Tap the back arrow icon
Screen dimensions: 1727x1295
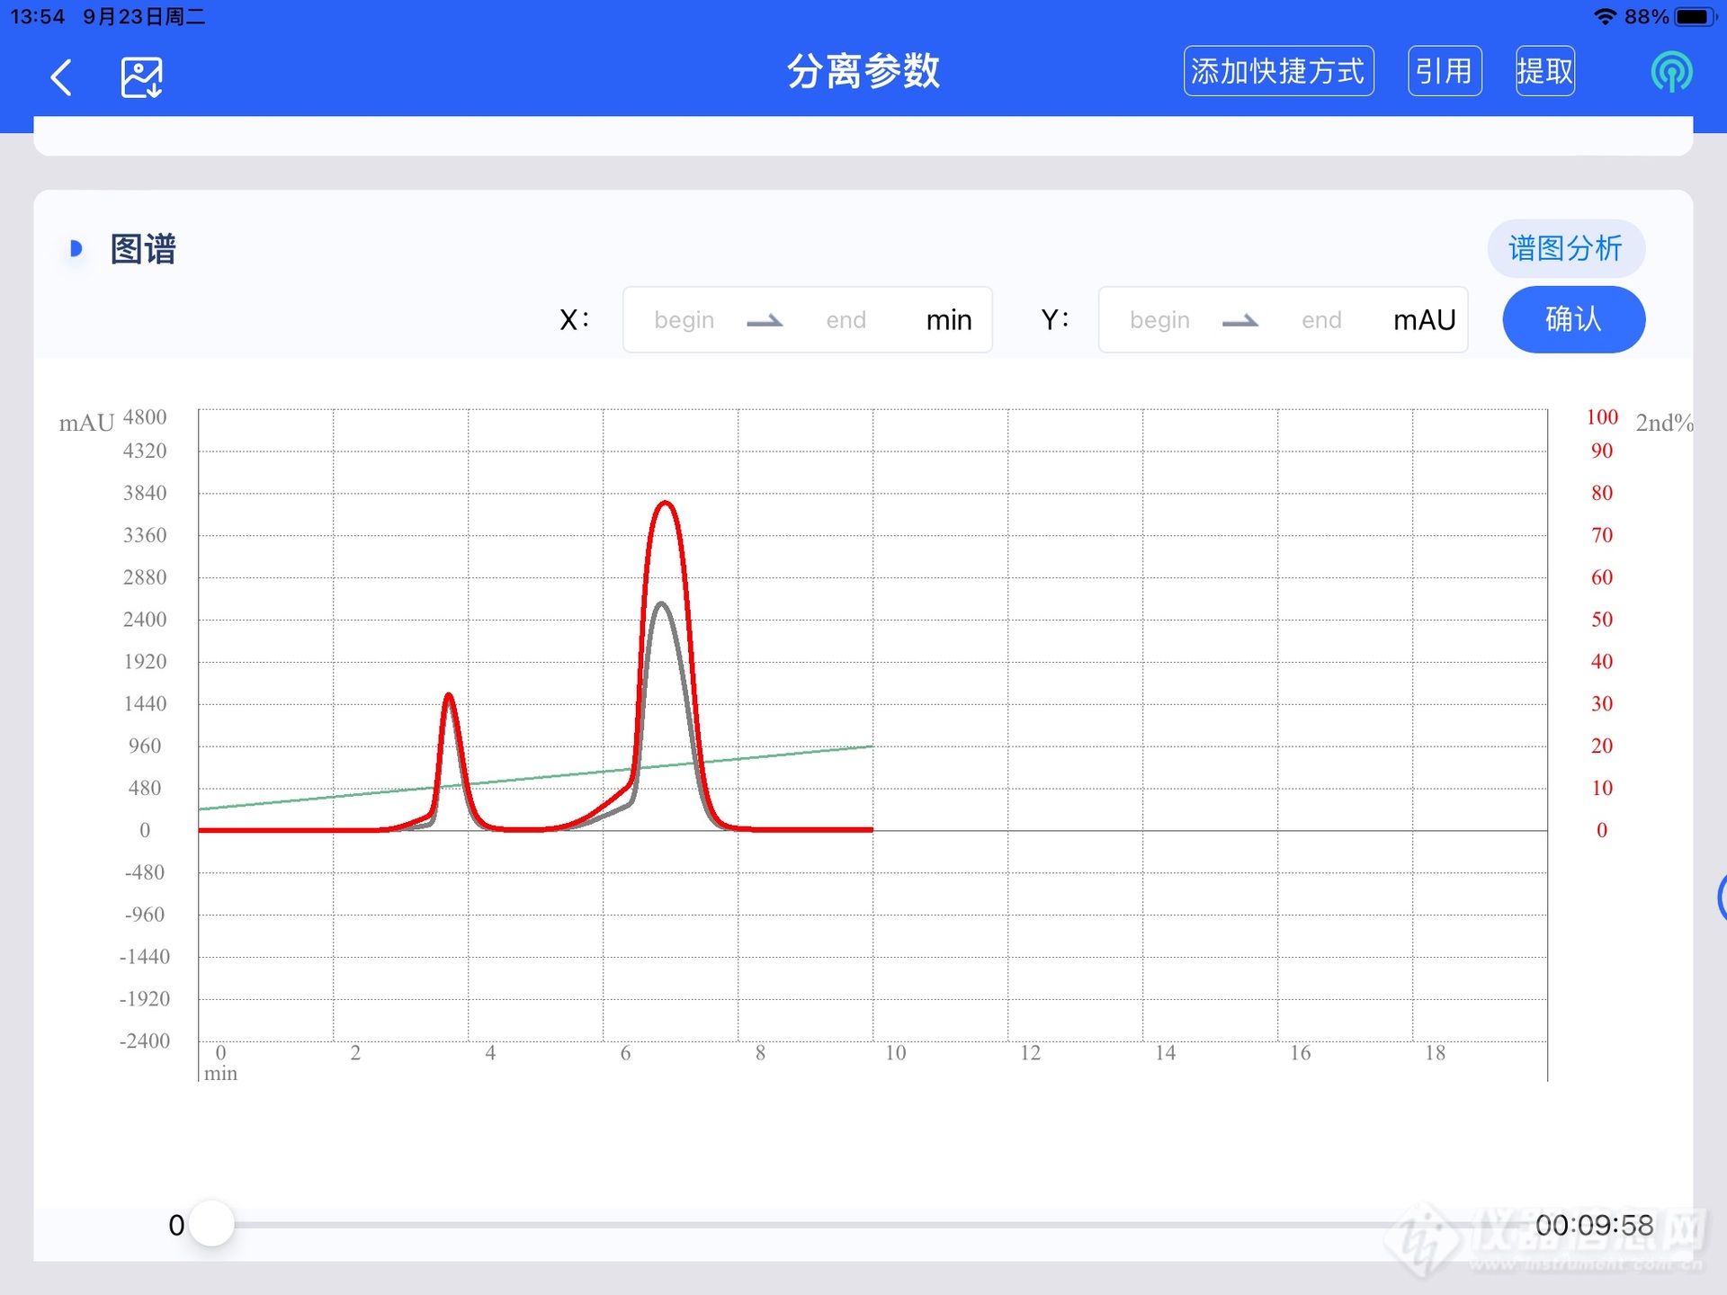61,77
